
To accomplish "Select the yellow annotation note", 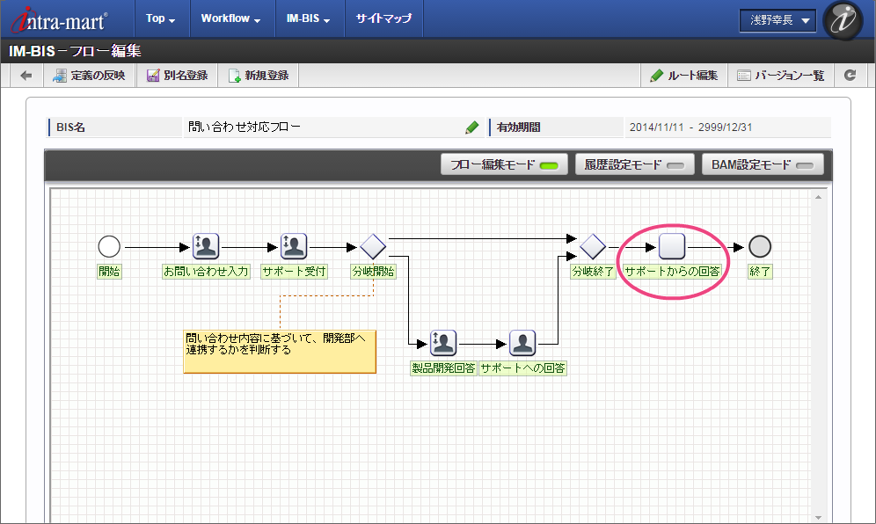I will (x=280, y=352).
